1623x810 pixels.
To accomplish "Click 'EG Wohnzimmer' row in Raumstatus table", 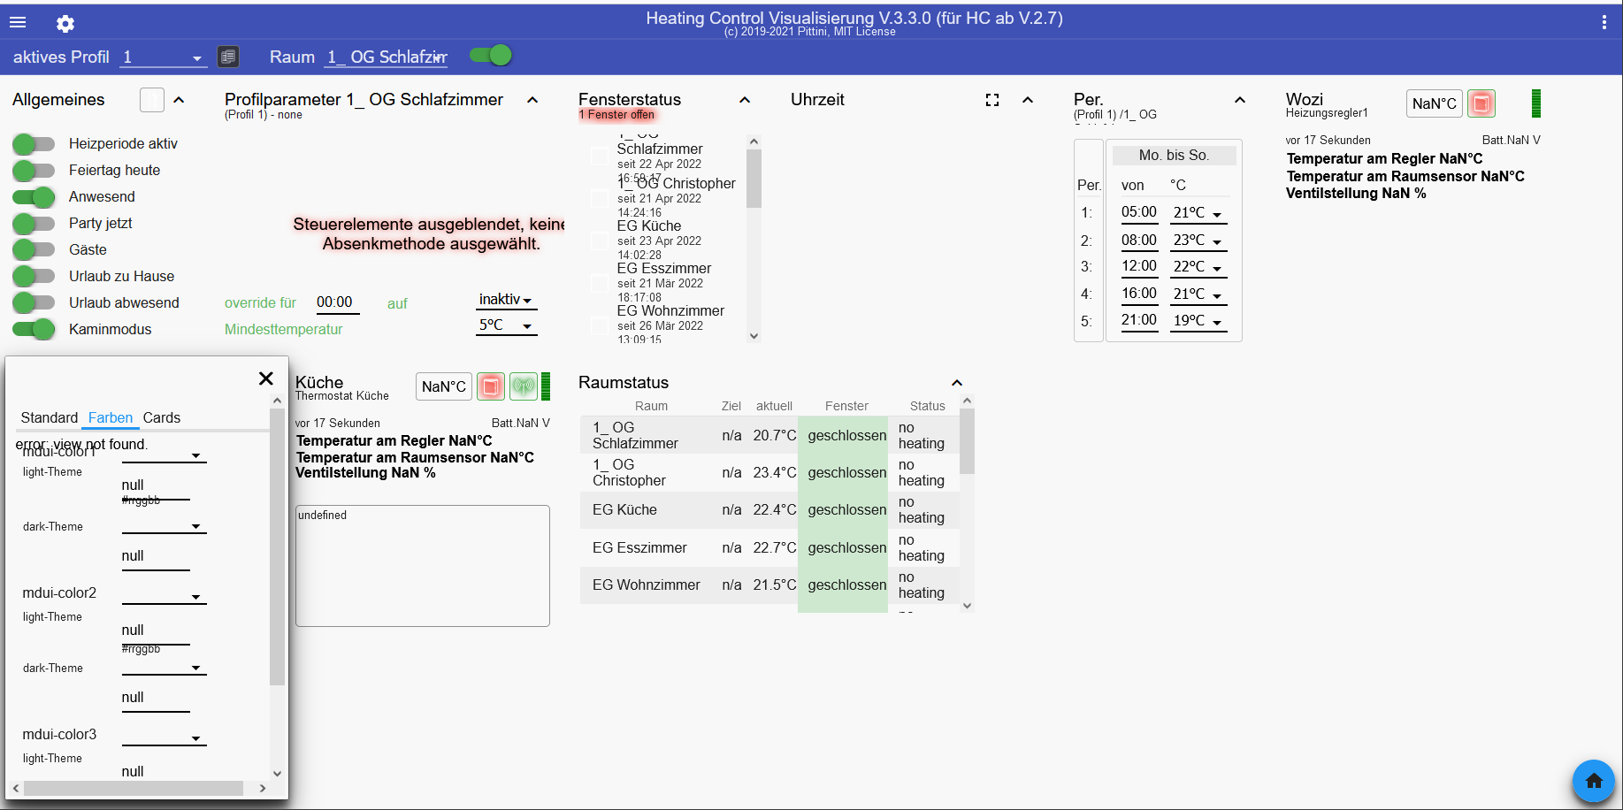I will point(769,585).
